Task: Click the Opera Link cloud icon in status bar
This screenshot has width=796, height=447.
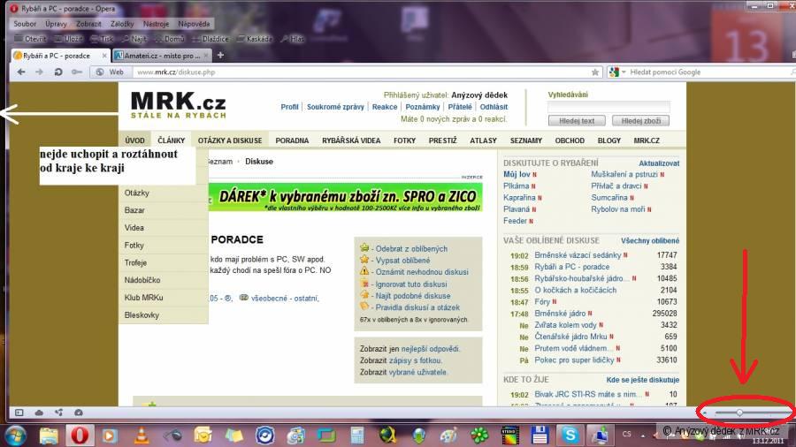Action: point(39,413)
